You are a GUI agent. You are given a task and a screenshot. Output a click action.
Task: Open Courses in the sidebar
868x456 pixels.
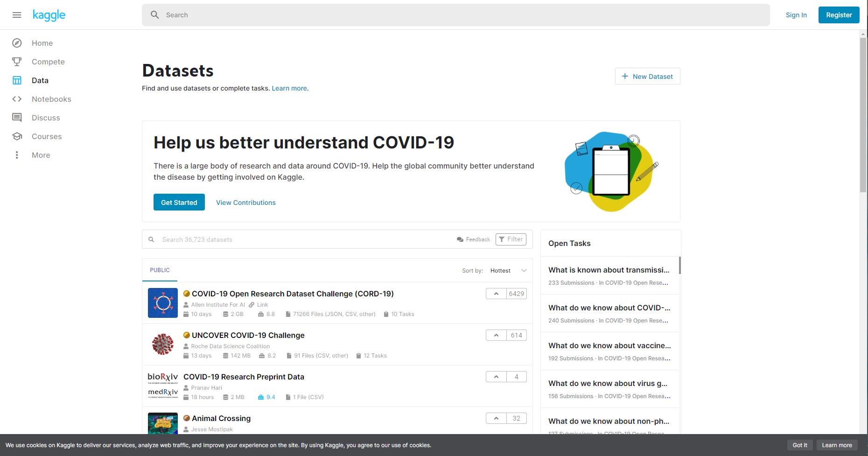click(47, 136)
